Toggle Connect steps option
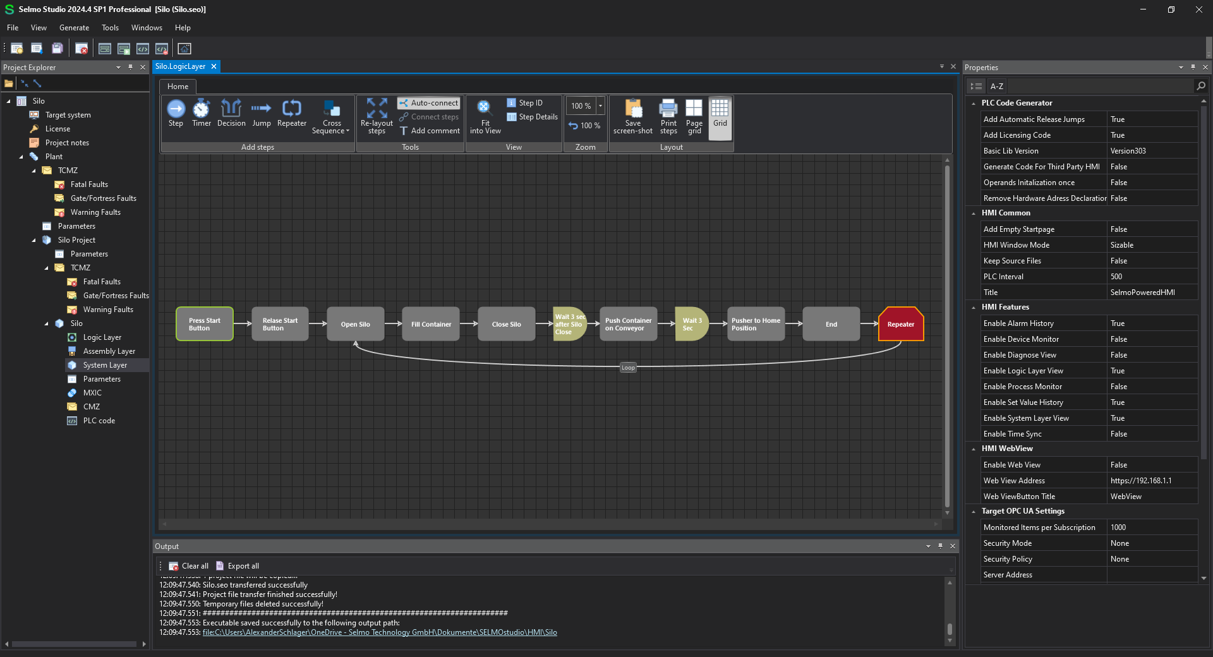The height and width of the screenshot is (657, 1213). pos(429,117)
